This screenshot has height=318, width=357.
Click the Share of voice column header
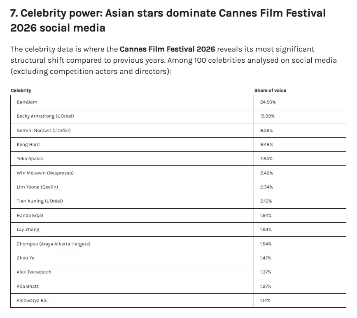(270, 90)
